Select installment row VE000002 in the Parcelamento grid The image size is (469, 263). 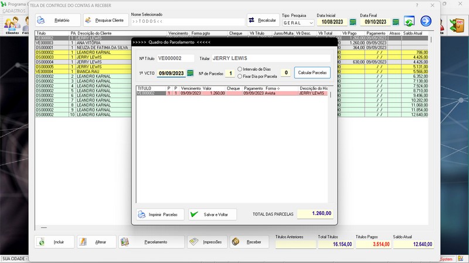tap(232, 94)
